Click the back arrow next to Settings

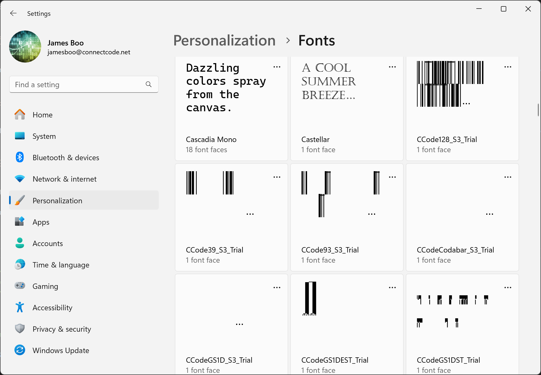tap(13, 13)
